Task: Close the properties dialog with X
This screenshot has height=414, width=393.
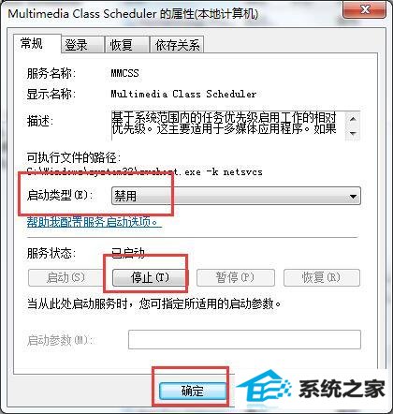Action: 365,9
